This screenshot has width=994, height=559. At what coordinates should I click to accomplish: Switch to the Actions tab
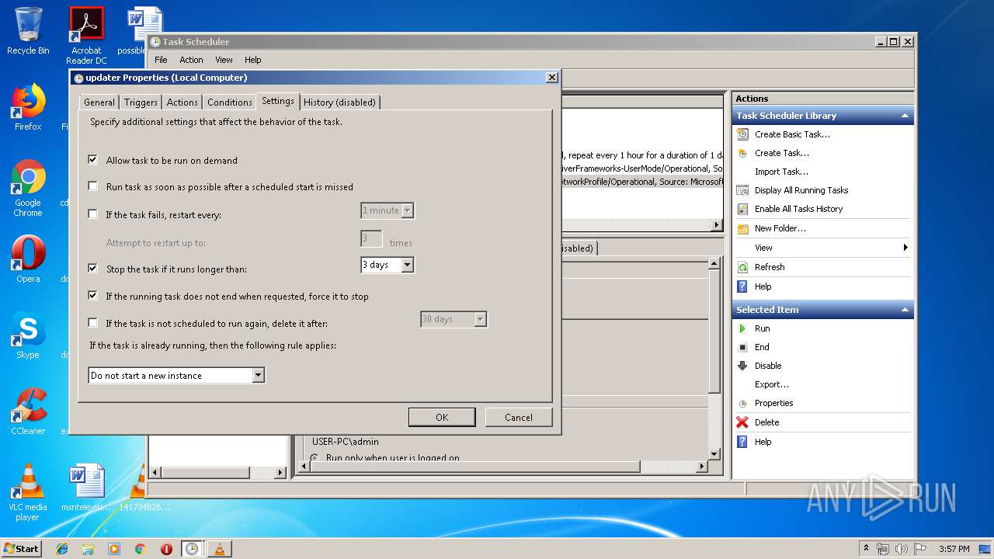182,102
